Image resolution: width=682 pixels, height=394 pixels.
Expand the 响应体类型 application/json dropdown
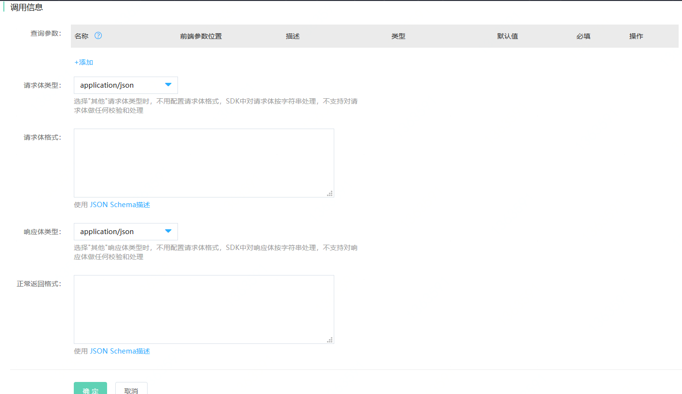click(x=126, y=232)
